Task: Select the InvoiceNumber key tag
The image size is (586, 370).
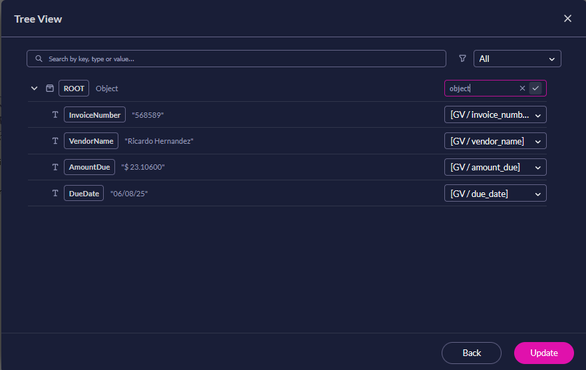Action: (94, 115)
